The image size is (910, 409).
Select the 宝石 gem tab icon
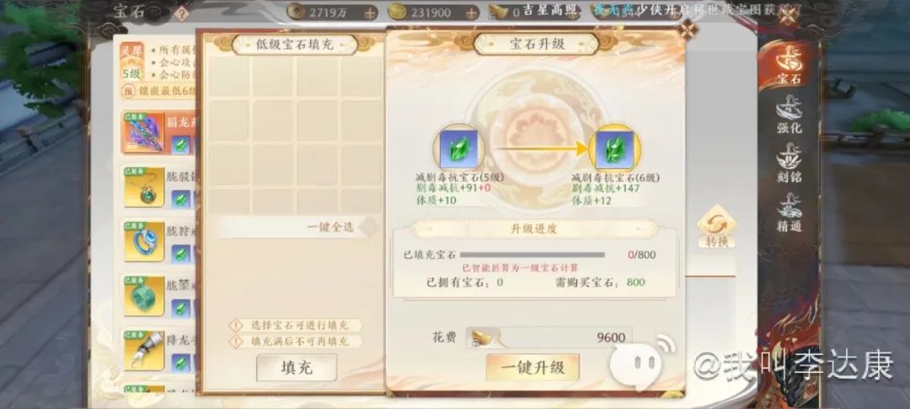(790, 64)
